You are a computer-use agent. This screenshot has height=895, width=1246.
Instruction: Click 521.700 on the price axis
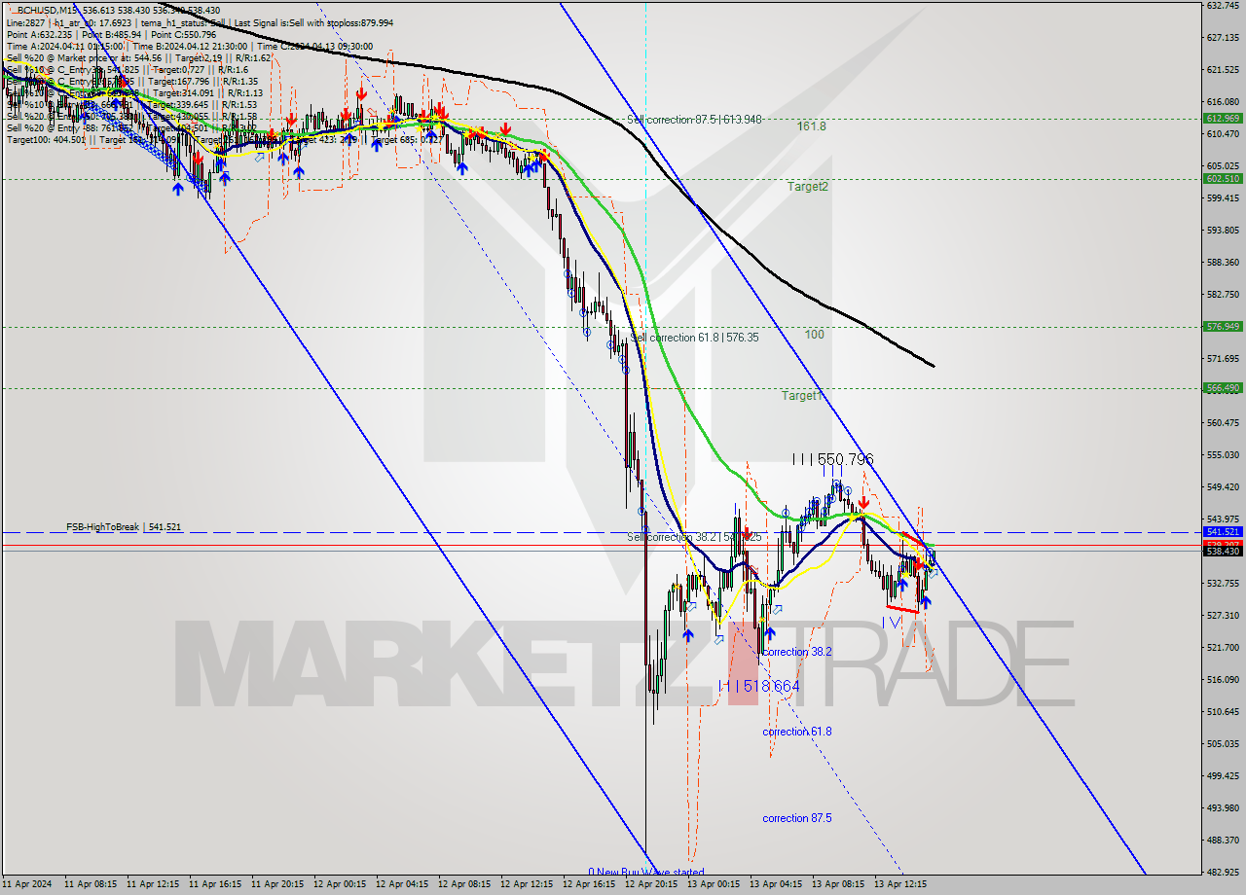coord(1223,648)
